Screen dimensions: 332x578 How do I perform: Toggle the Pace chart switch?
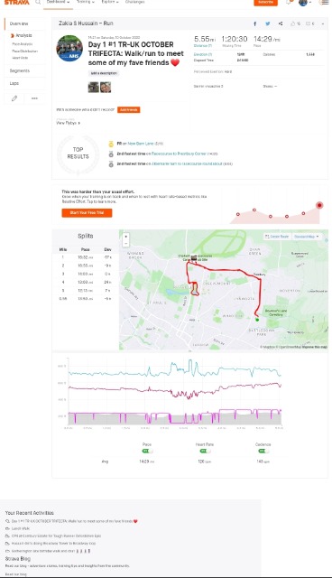147,451
